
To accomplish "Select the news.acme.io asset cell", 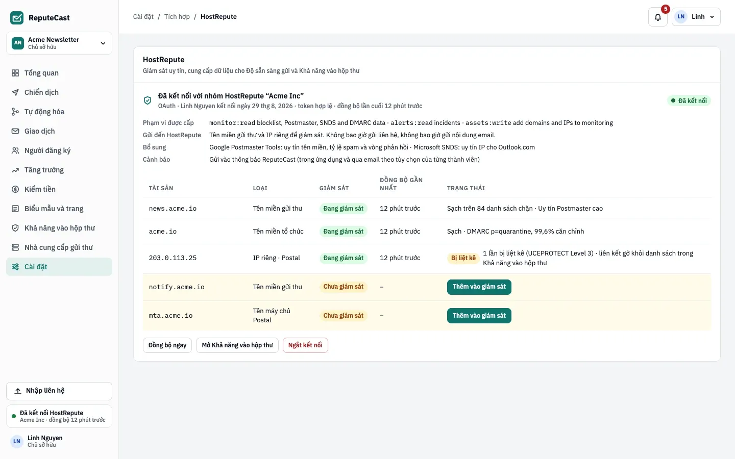I will click(173, 209).
